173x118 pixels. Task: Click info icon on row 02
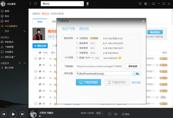(x=157, y=65)
